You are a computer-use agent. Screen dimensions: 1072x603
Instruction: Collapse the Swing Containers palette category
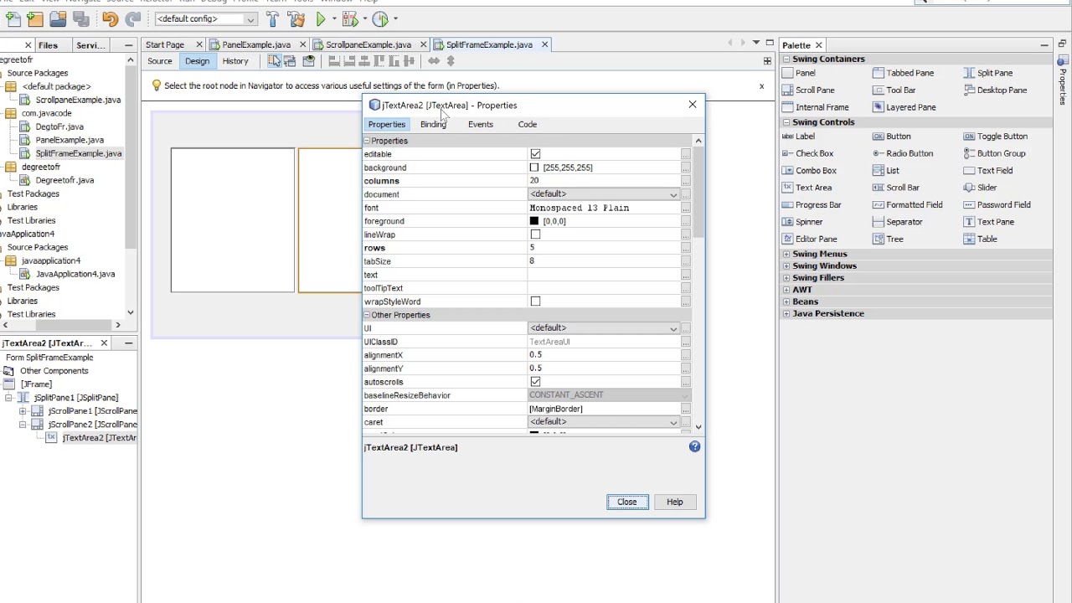point(786,59)
